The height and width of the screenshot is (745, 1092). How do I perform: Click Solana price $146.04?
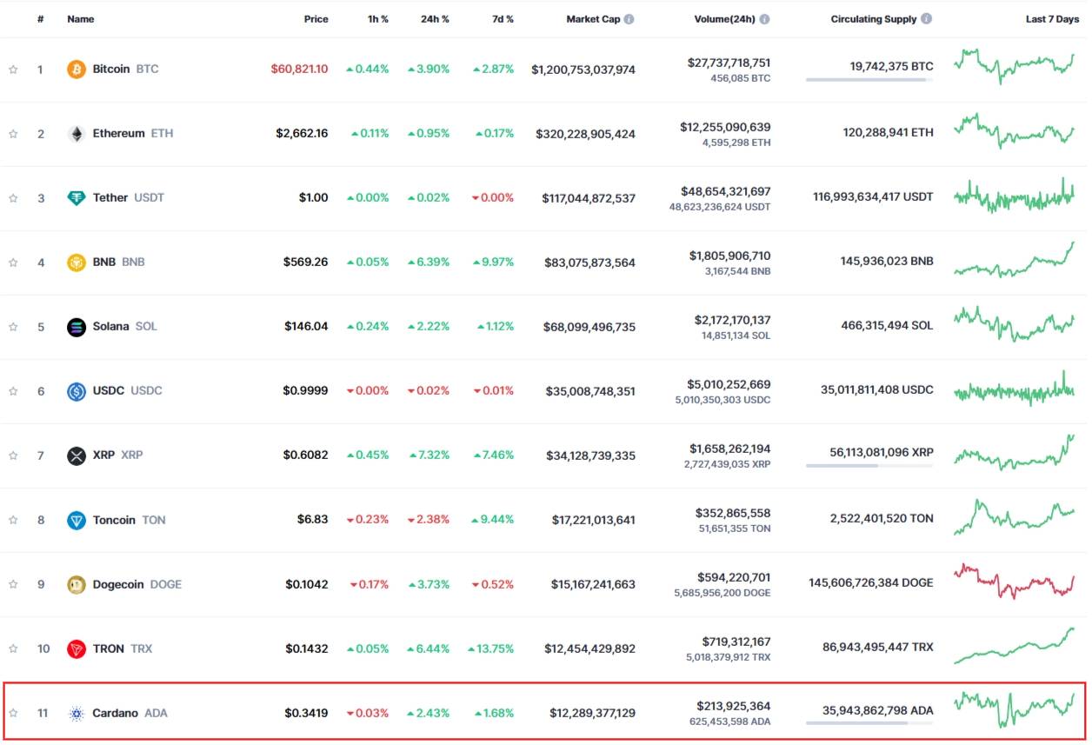point(306,327)
